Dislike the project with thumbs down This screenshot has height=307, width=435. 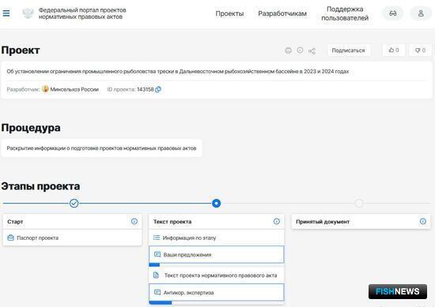pos(420,50)
